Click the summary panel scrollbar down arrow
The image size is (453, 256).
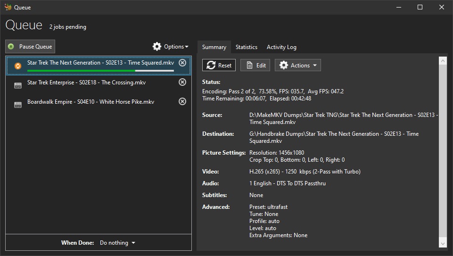[x=443, y=244]
